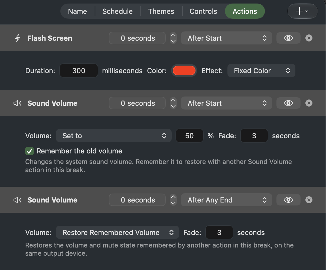
Task: Click the Duration 300 milliseconds field
Action: click(x=79, y=71)
